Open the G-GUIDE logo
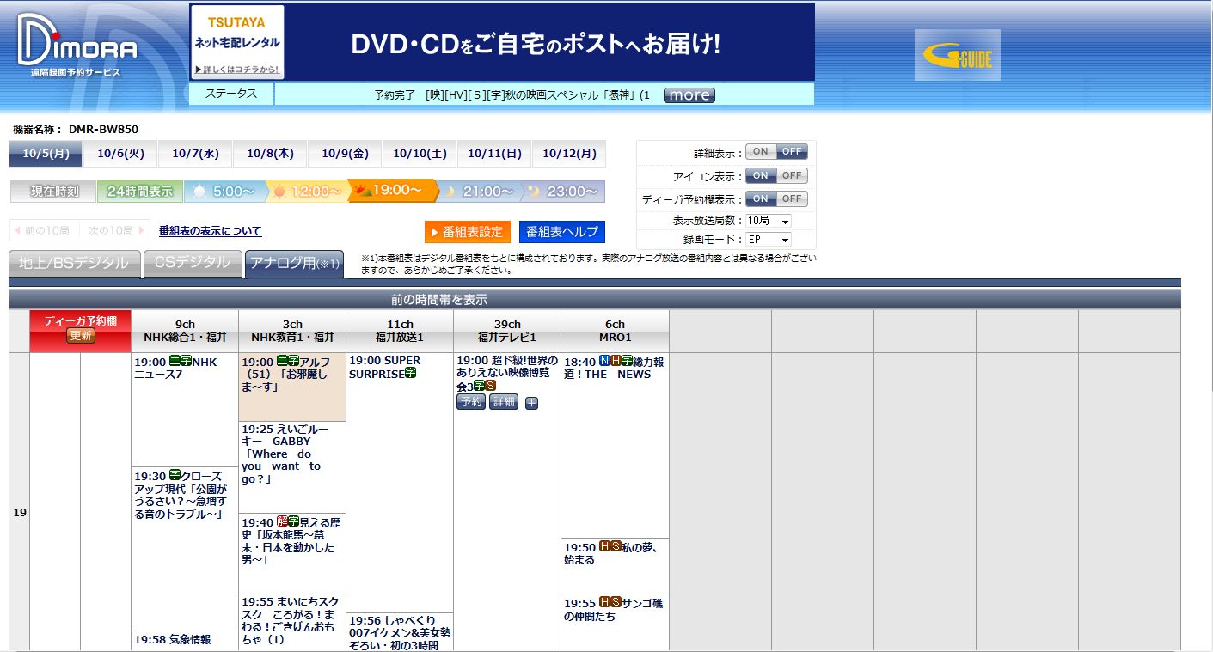Screen dimensions: 1213x652 click(957, 55)
